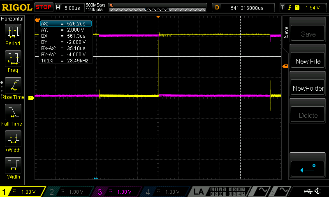Click the channel 1 ground level marker
Screen dimensions: 329x197
point(31,98)
